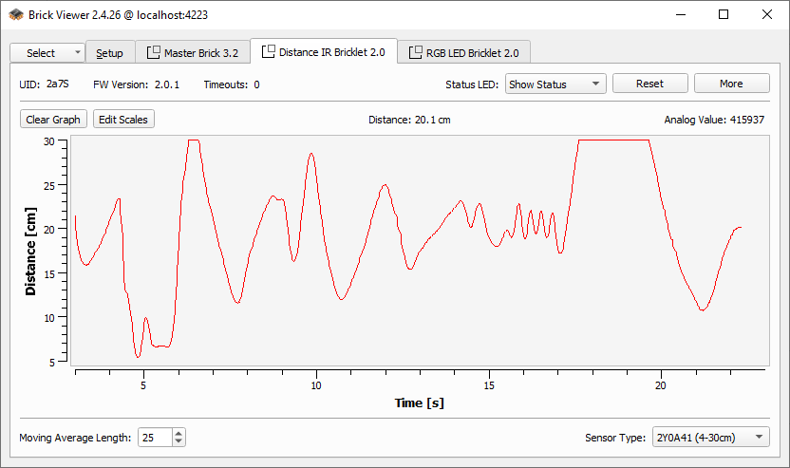The height and width of the screenshot is (468, 790).
Task: Maximize the Brick Viewer window
Action: 724,14
